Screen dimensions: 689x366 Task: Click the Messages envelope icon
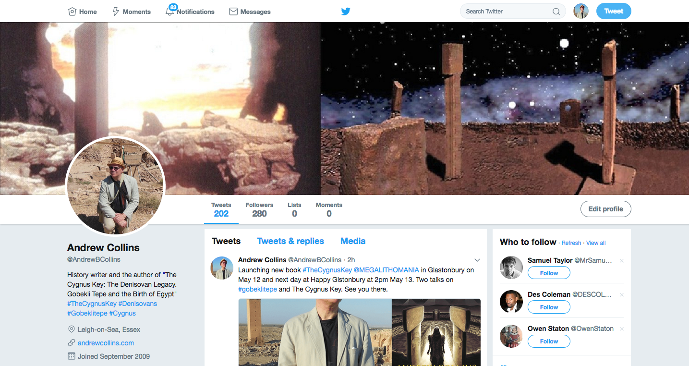click(233, 12)
